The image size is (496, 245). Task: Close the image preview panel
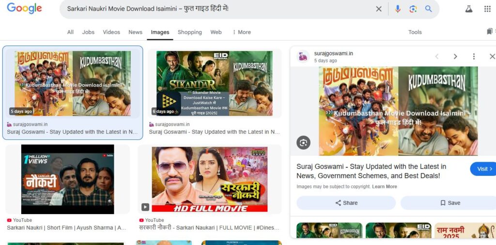[492, 57]
